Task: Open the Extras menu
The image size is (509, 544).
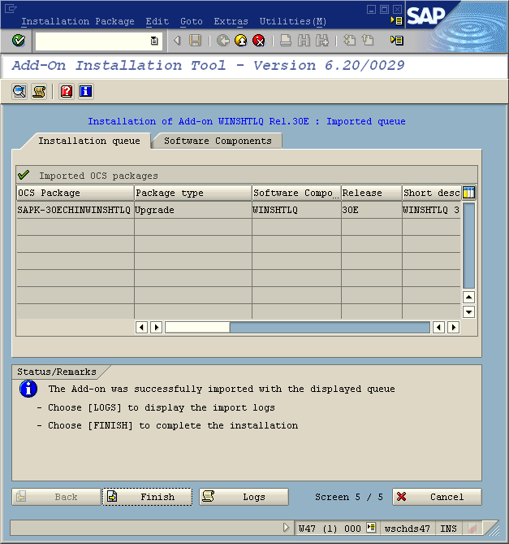Action: pos(231,21)
